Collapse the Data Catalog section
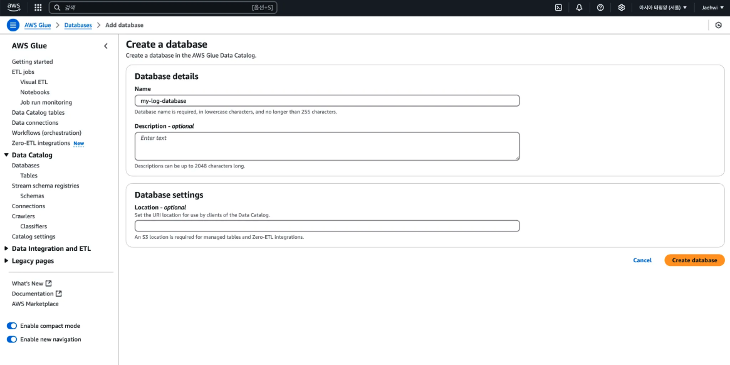Screen dimensions: 730x365 (x=6, y=155)
